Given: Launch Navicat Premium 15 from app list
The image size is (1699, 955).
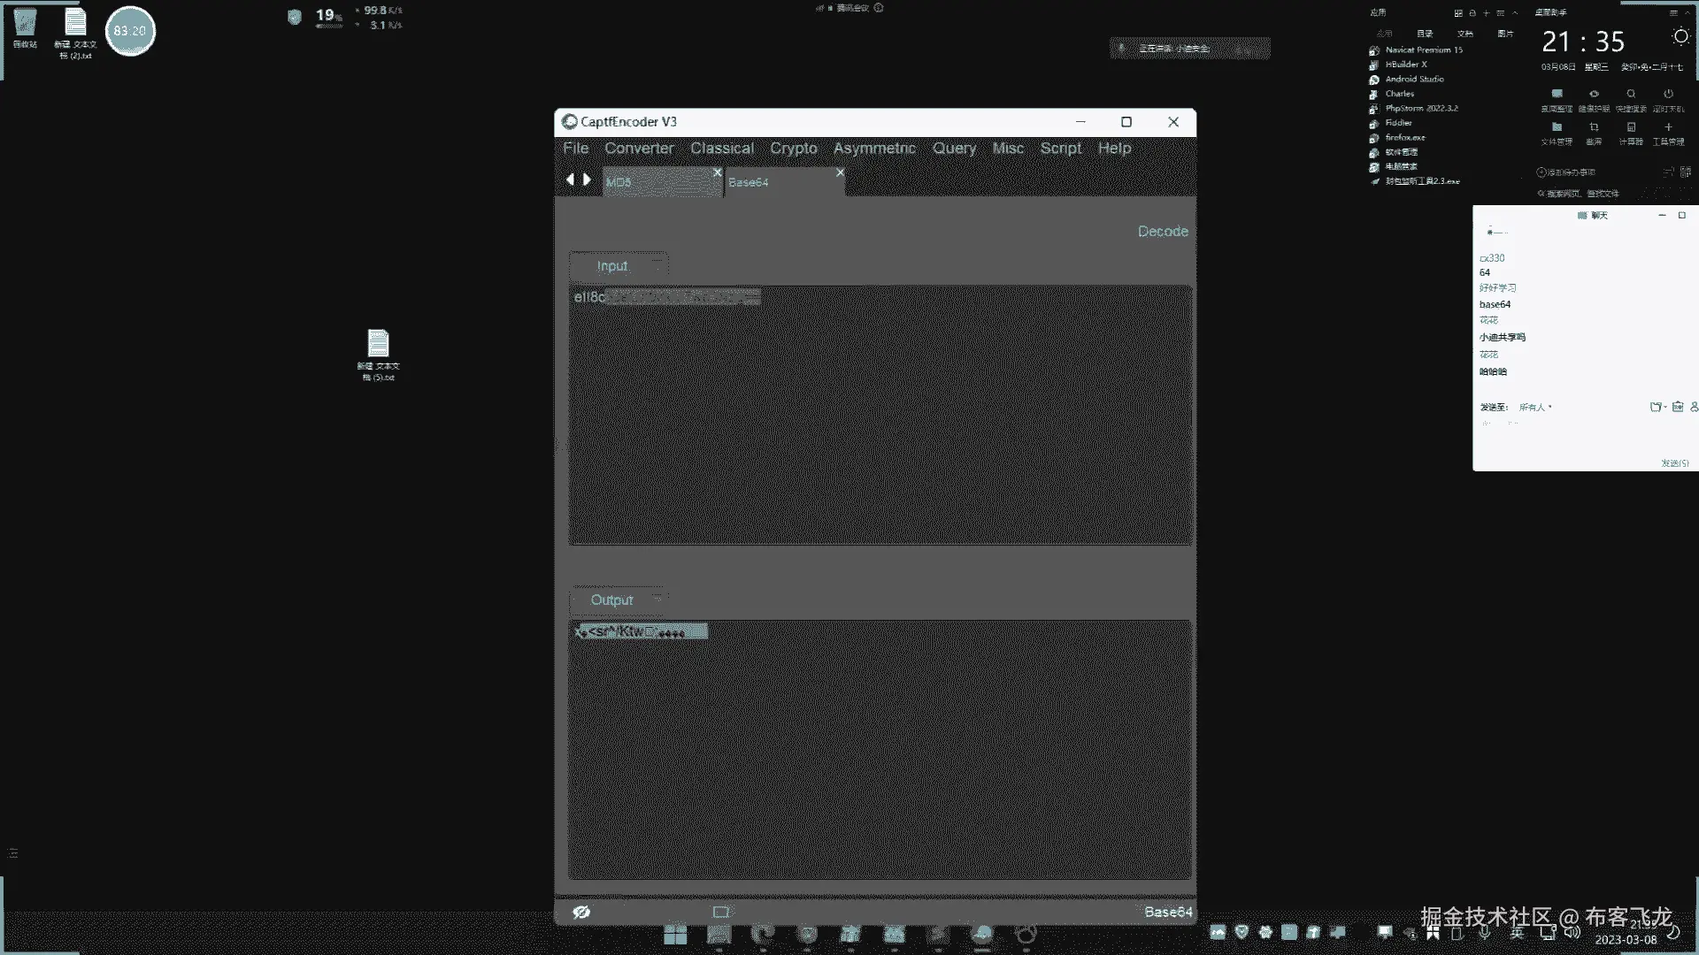Looking at the screenshot, I should 1423,50.
